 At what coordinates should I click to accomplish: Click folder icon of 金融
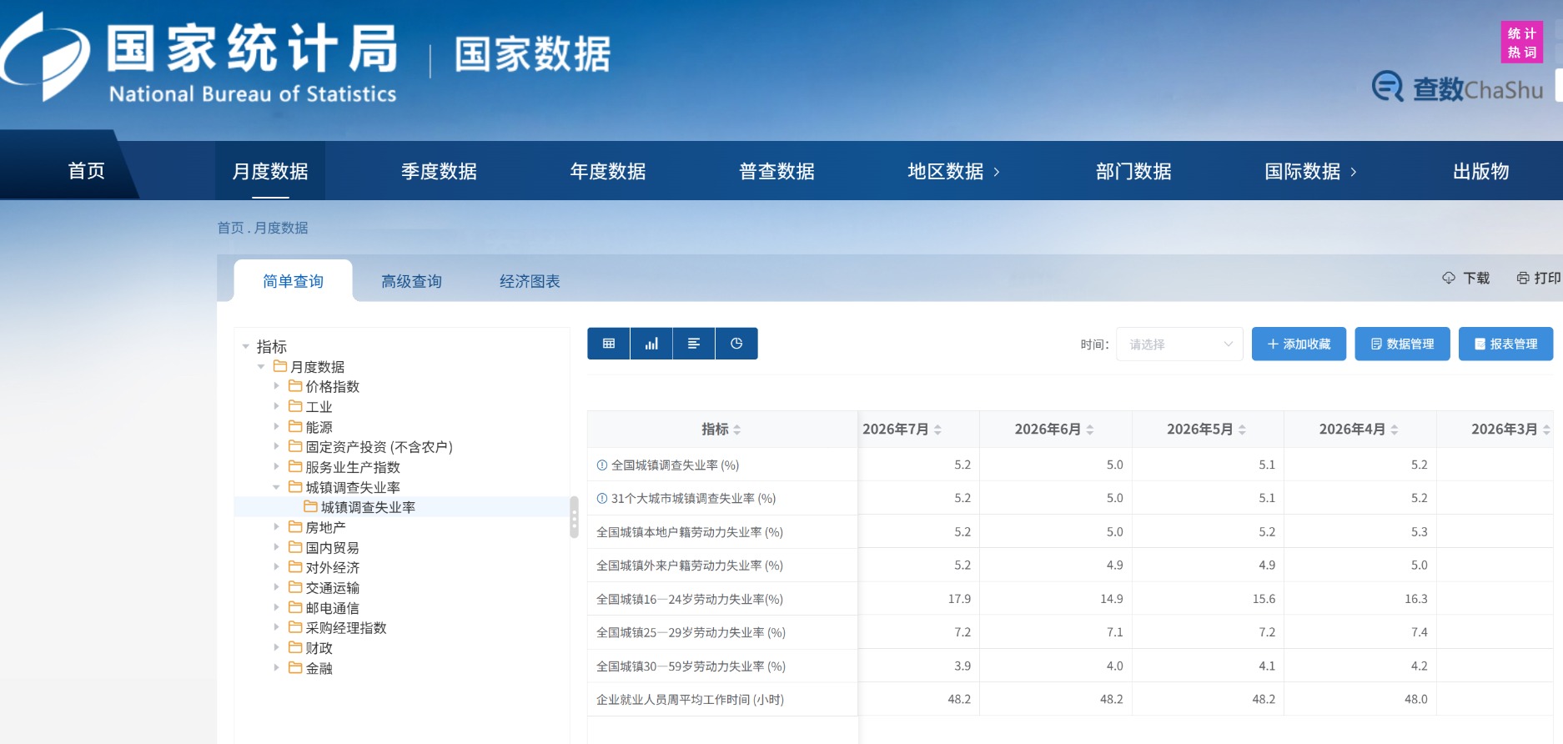coord(295,667)
